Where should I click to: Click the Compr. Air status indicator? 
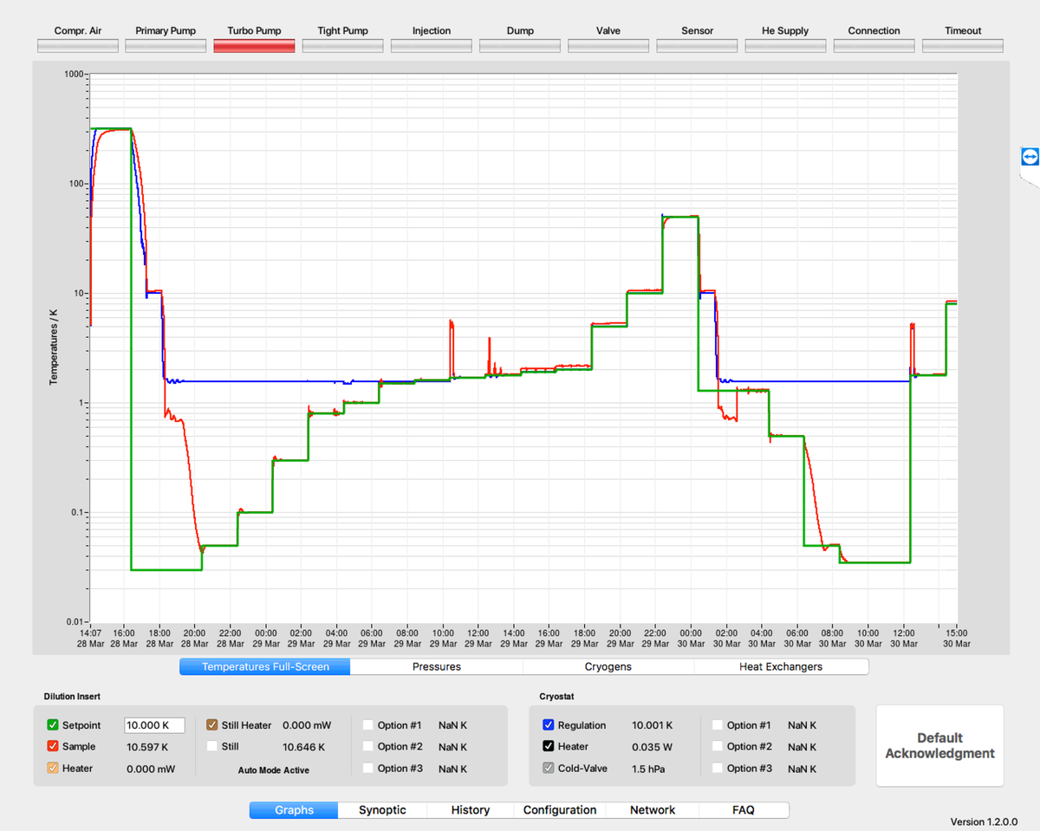tap(78, 46)
